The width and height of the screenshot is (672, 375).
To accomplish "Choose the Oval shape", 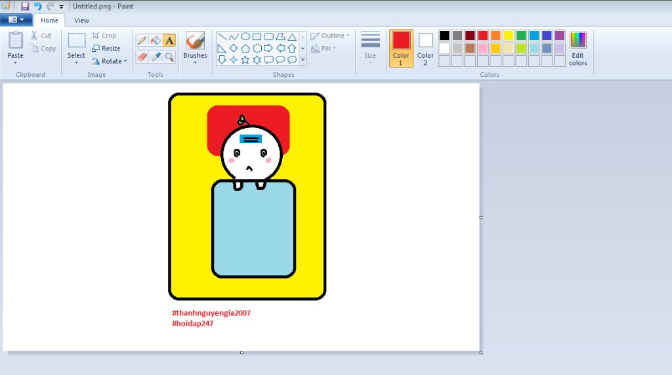I will 245,37.
